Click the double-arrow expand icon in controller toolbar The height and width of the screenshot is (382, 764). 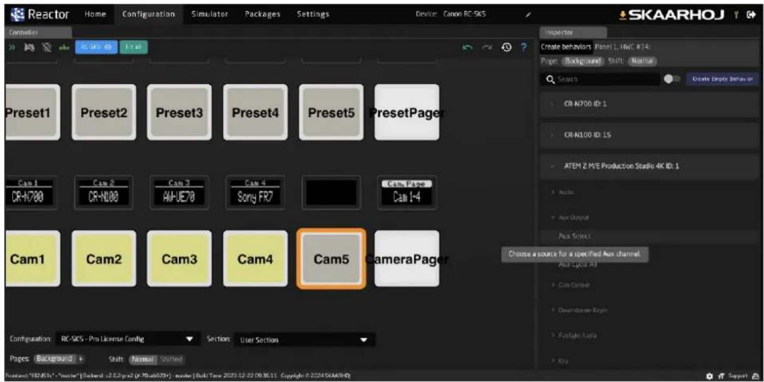pyautogui.click(x=11, y=47)
